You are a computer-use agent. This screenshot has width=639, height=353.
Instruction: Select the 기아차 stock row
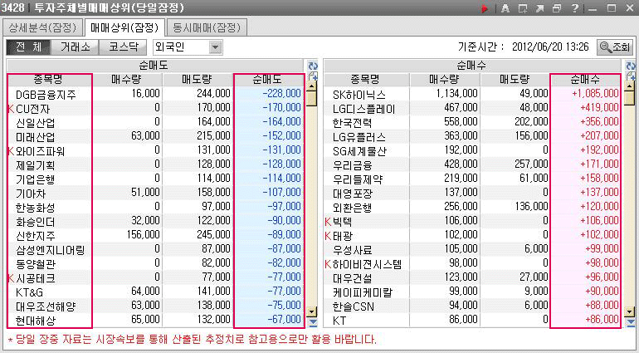[x=156, y=193]
